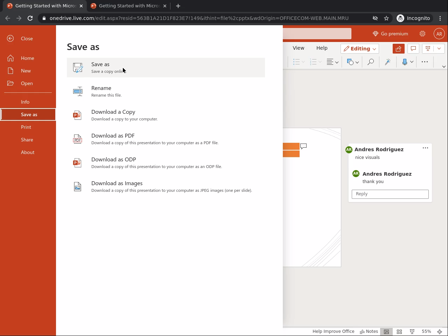Viewport: 448px width, 336px height.
Task: Expand the Present options dropdown arrow
Action: (439, 49)
